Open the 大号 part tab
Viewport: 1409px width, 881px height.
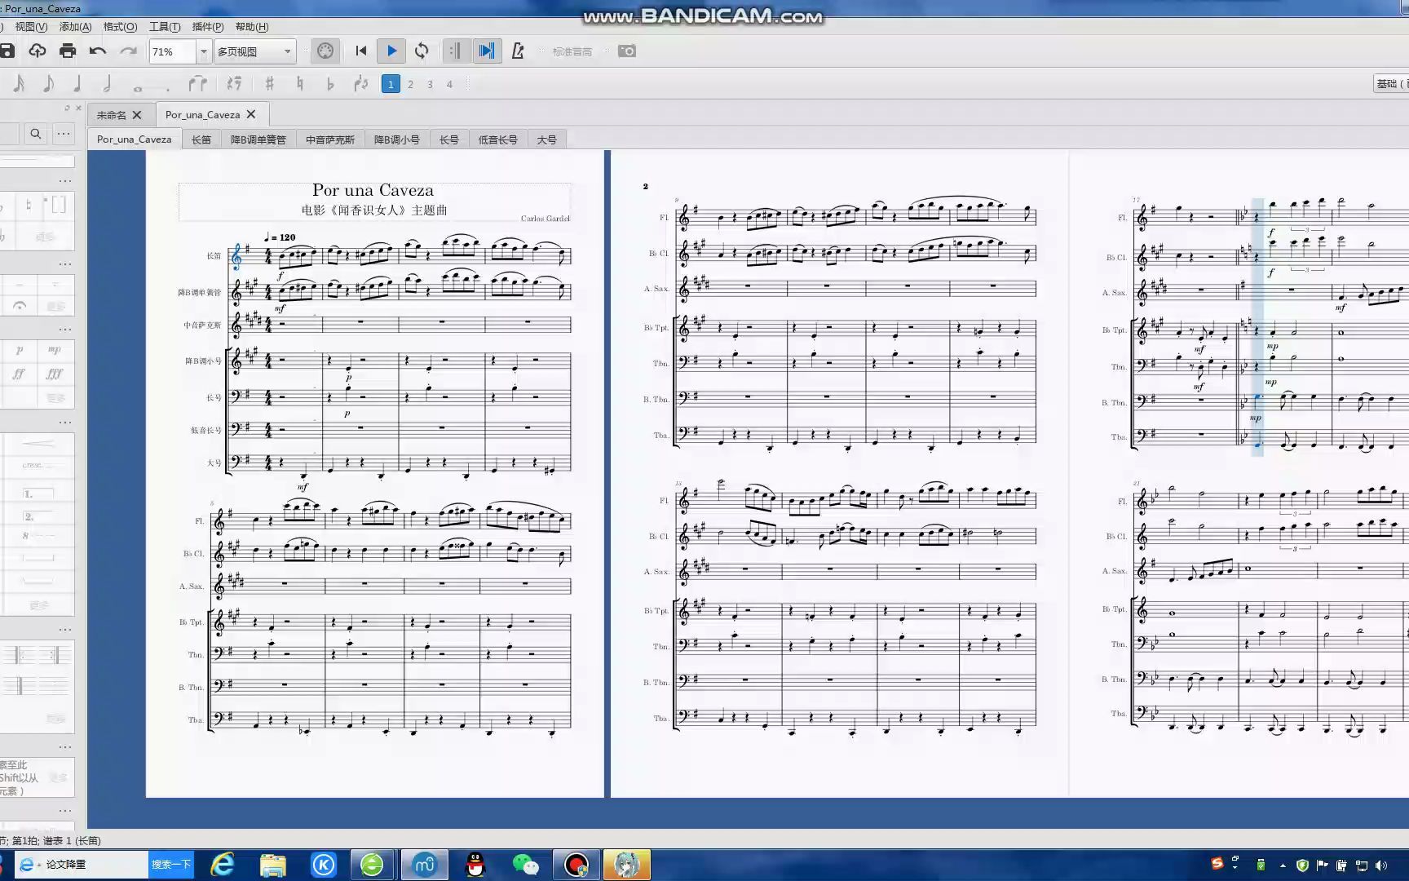click(x=547, y=139)
